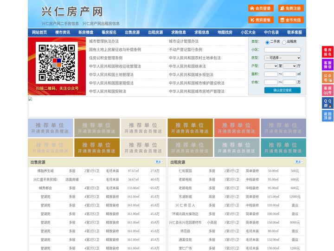Select the 出租房 radio button
Image resolution: width=334 pixels, height=251 pixels.
tap(284, 42)
